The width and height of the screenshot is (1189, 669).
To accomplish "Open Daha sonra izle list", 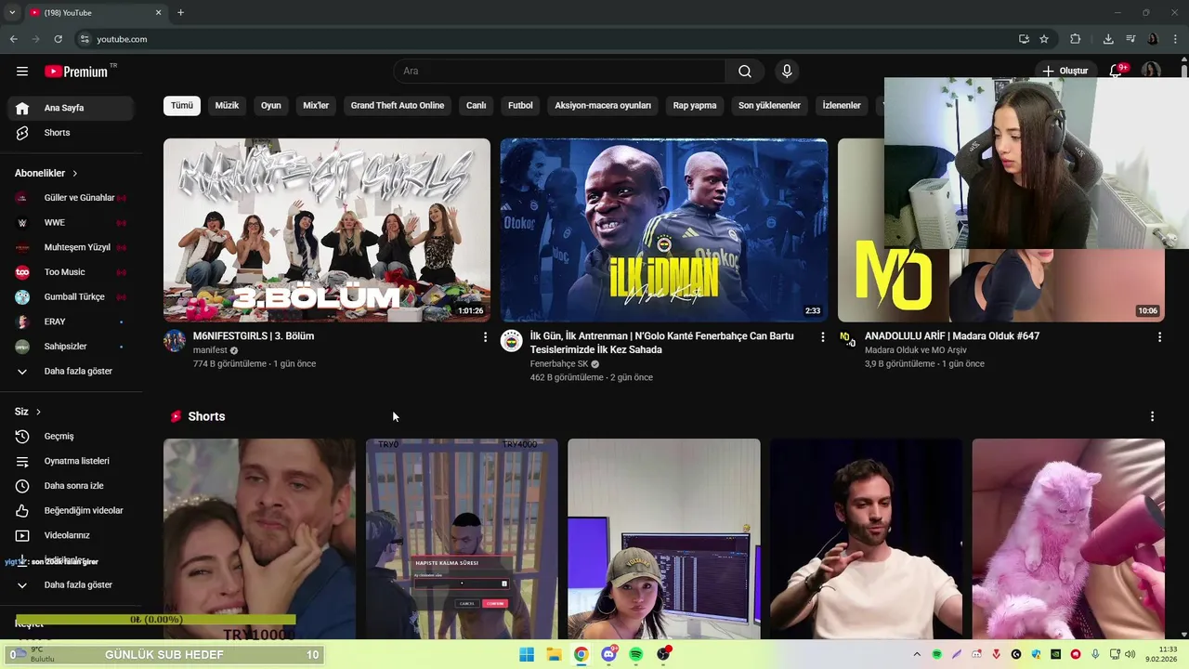I will click(x=71, y=486).
